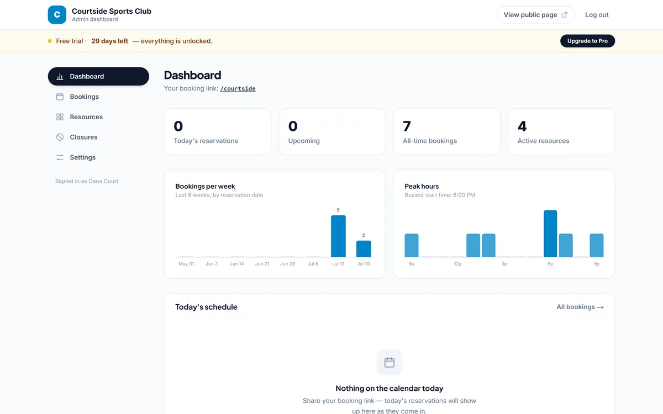Click the '12p' axis label in Peak hours
The width and height of the screenshot is (663, 414).
point(457,264)
